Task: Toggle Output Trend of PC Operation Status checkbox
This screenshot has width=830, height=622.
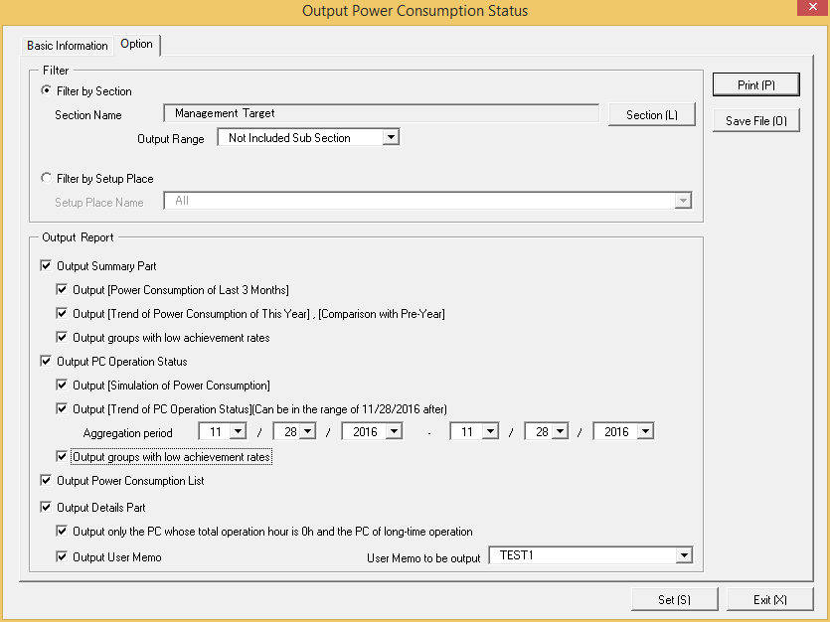Action: click(62, 408)
